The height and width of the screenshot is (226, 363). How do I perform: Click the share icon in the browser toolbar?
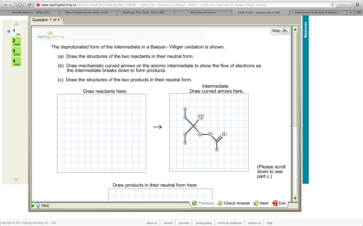pos(29,4)
